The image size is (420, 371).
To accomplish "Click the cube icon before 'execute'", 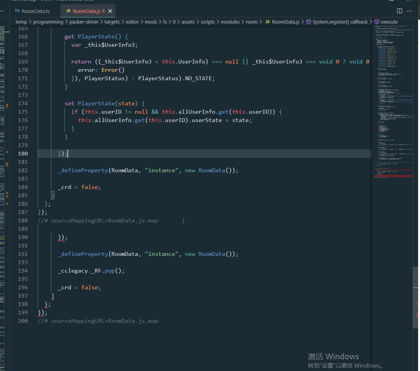I will (x=377, y=22).
